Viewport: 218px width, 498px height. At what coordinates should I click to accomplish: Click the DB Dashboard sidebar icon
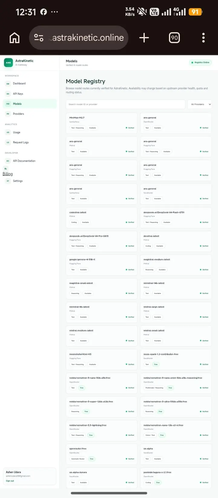pyautogui.click(x=8, y=84)
